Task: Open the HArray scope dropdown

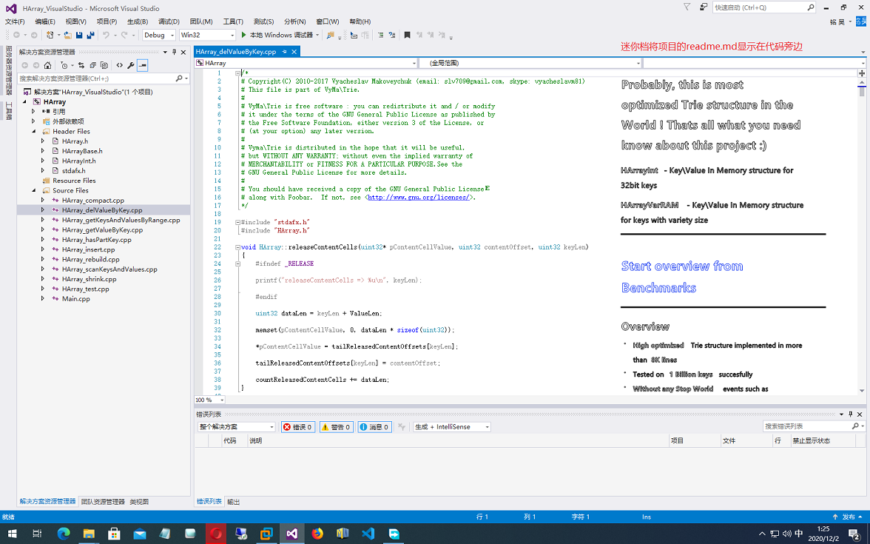Action: click(x=306, y=64)
